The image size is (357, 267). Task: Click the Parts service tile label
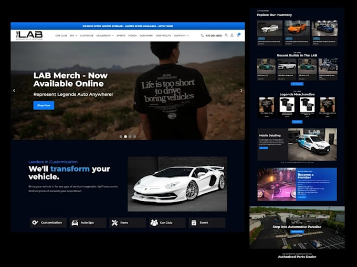(x=124, y=222)
